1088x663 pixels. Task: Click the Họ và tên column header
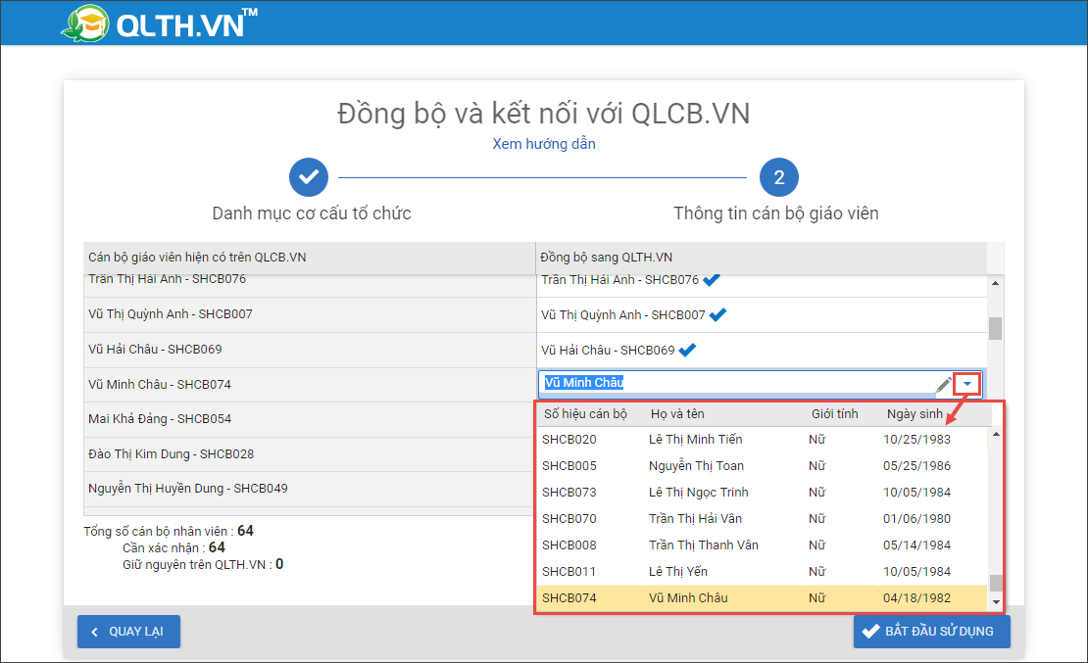coord(677,414)
